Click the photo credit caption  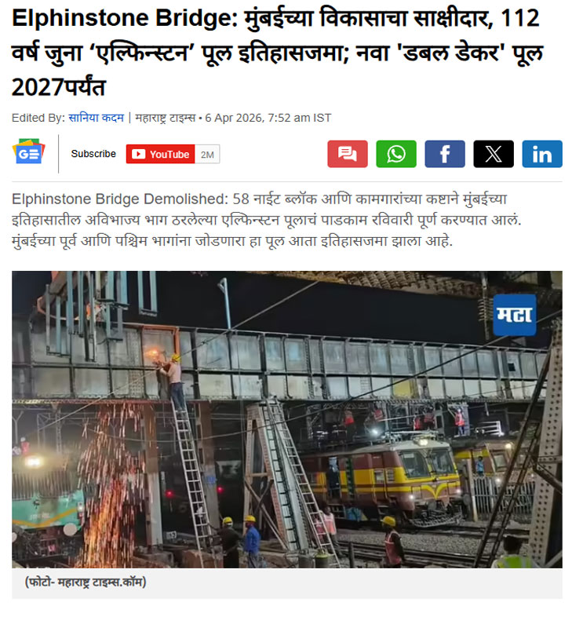coord(86,582)
